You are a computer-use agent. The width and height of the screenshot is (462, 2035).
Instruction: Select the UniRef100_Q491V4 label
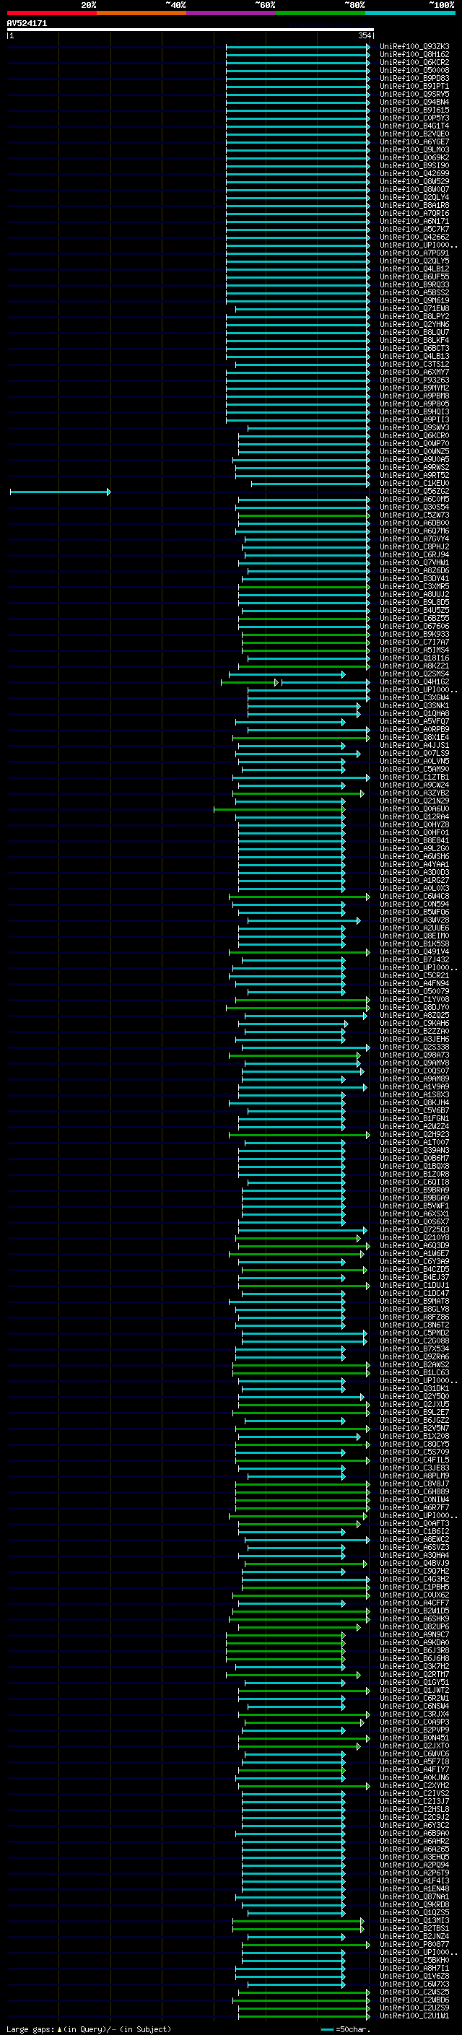(x=414, y=952)
